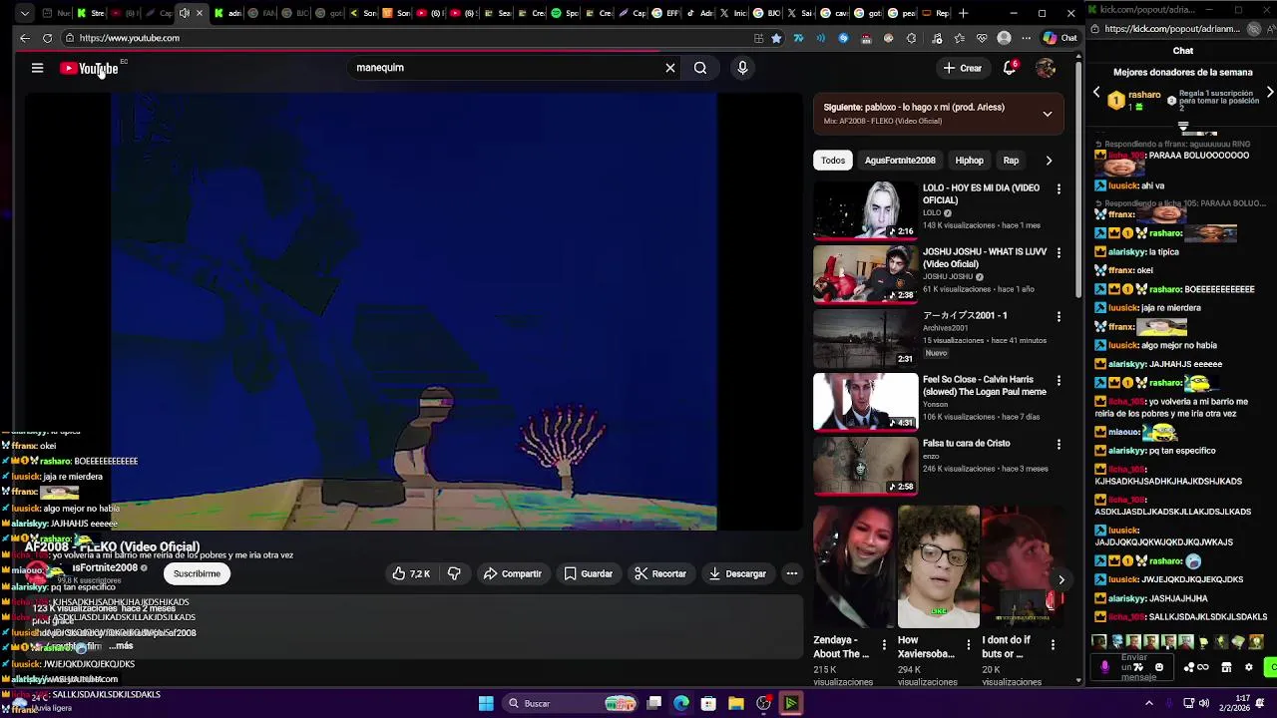Open the Kick chat settings gear
This screenshot has width=1277, height=718.
coord(1248,667)
